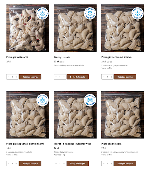
Task: Add Pierogi z kapustą i ziemniakami to cart
Action: click(30, 163)
